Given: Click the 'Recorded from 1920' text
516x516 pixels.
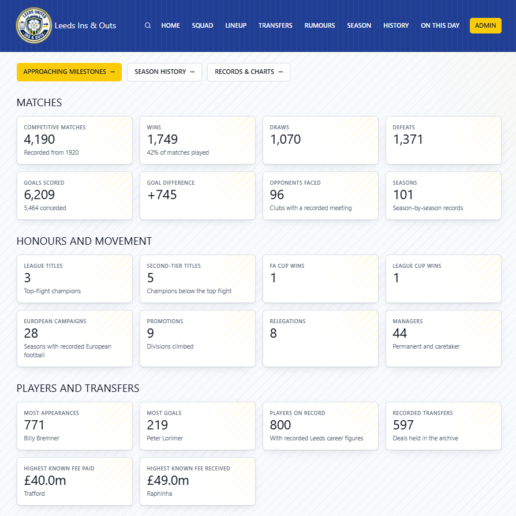Looking at the screenshot, I should [x=51, y=152].
